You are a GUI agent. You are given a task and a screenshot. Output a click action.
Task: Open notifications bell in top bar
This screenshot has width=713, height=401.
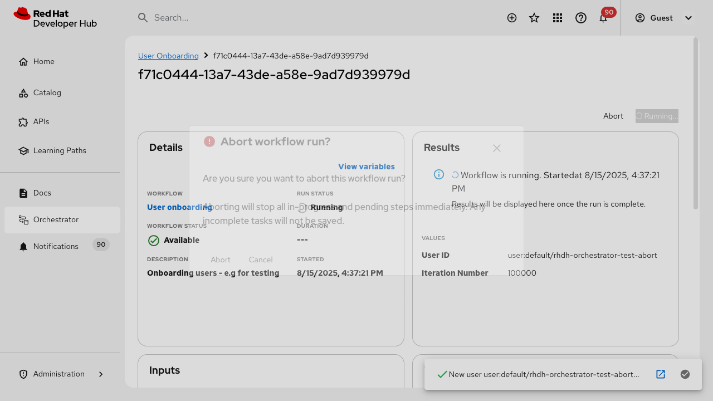(x=603, y=18)
